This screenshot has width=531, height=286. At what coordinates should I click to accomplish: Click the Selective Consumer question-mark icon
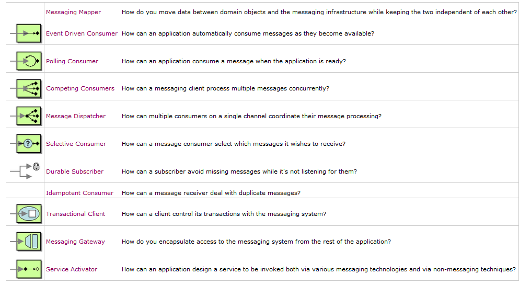28,144
